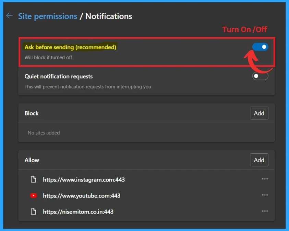Select the https://www.youtube.com:443 entry
Screen dimensions: 289x231
(x=82, y=196)
